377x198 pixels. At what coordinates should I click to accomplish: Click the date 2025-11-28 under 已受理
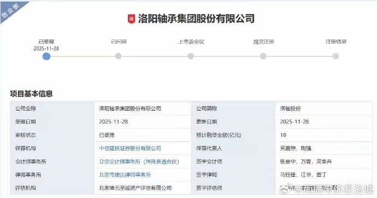[46, 49]
